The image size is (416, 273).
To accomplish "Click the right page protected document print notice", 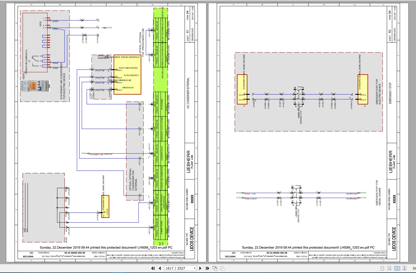I will click(308, 247).
